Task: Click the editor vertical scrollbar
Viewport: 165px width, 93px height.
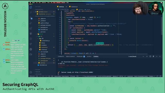Action: [x=162, y=26]
